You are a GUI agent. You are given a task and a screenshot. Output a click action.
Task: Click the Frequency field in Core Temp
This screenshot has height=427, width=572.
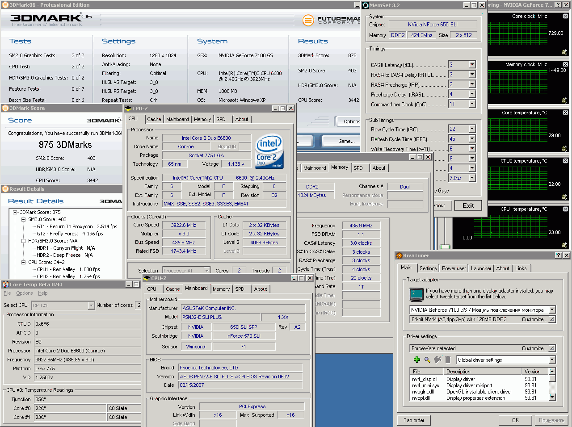[x=88, y=360]
